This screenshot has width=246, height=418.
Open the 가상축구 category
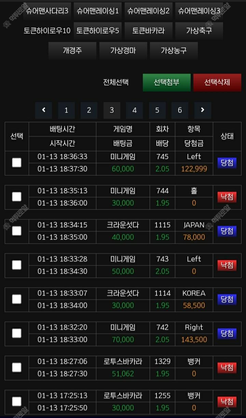click(199, 31)
